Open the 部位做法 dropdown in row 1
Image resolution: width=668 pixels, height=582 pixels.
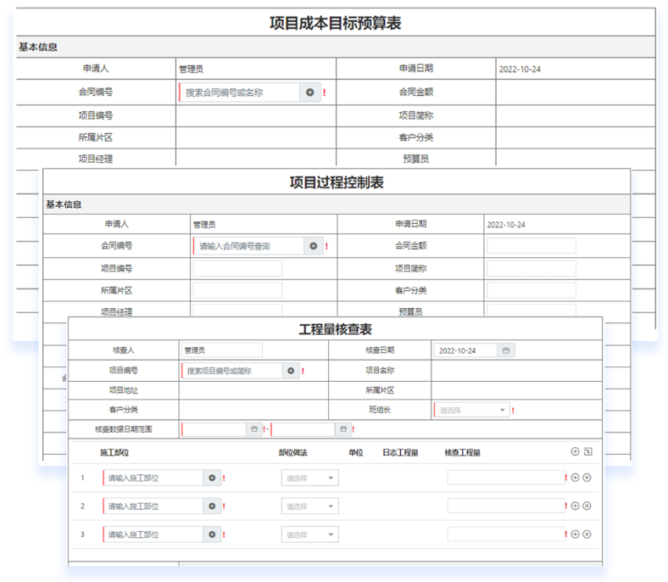(x=309, y=478)
